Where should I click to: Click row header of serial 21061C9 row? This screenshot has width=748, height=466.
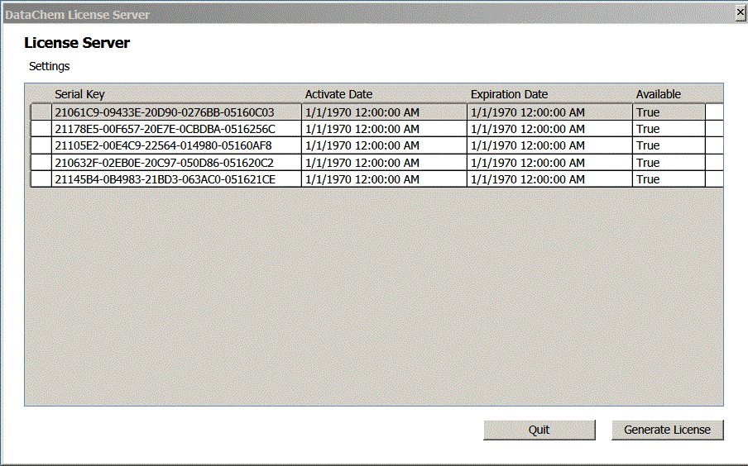click(x=41, y=112)
